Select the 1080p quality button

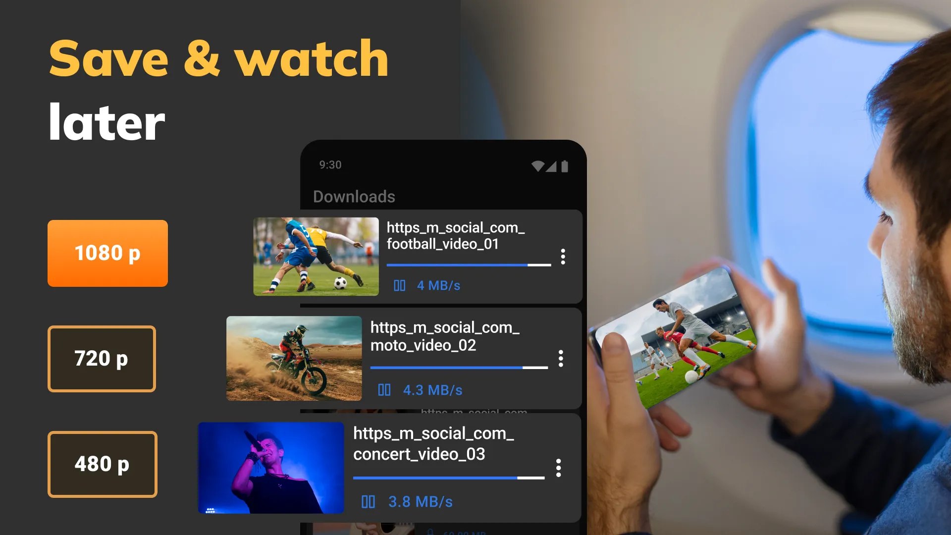(x=107, y=253)
